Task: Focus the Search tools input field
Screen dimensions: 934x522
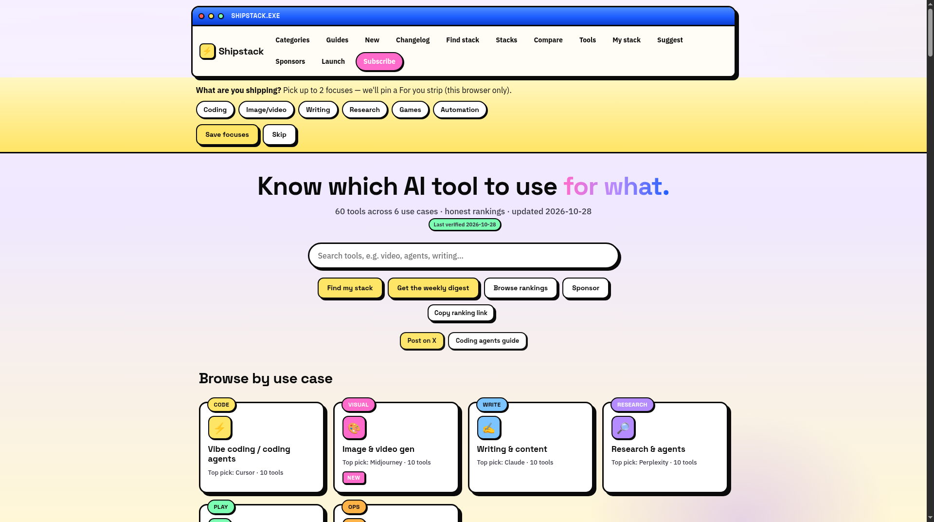Action: tap(463, 256)
